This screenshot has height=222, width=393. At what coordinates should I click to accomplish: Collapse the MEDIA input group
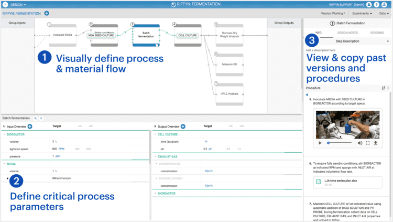pos(4,164)
